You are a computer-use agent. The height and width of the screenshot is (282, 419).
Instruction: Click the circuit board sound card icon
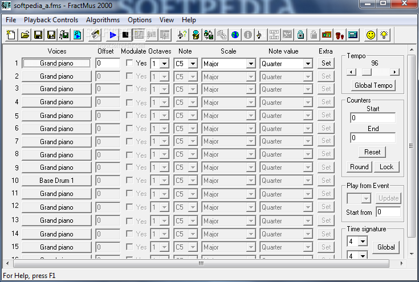(x=327, y=35)
